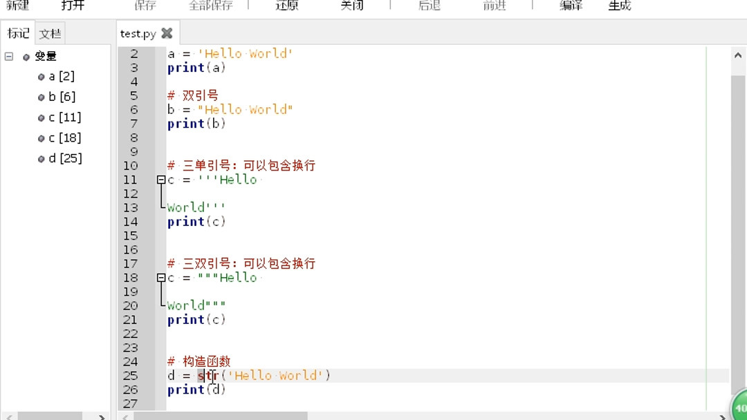Collapse the code fold marker at line 18
Image resolution: width=747 pixels, height=420 pixels.
coord(160,278)
